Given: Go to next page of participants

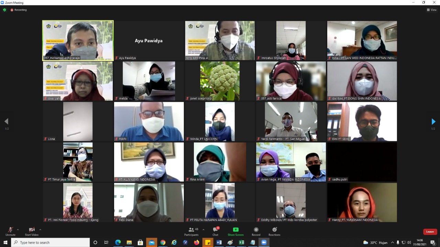Looking at the screenshot, I should (x=433, y=121).
